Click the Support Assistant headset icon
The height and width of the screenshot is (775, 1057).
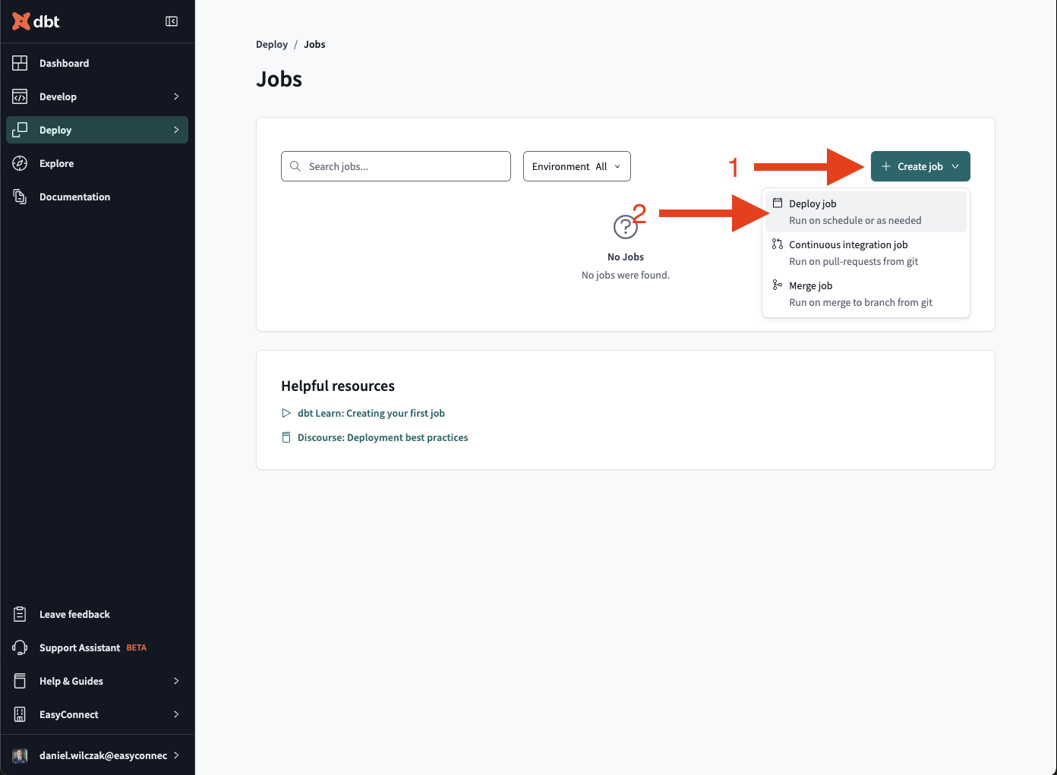pos(20,647)
